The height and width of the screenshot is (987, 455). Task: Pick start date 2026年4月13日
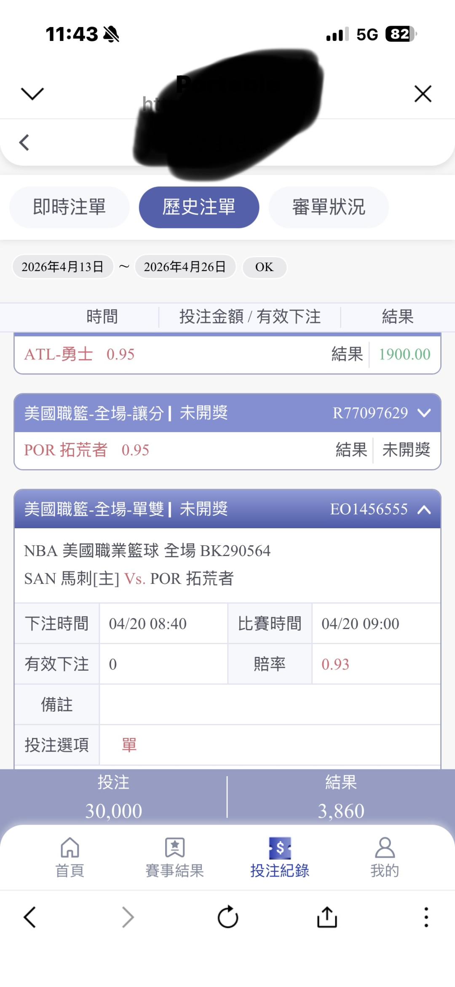(x=63, y=267)
